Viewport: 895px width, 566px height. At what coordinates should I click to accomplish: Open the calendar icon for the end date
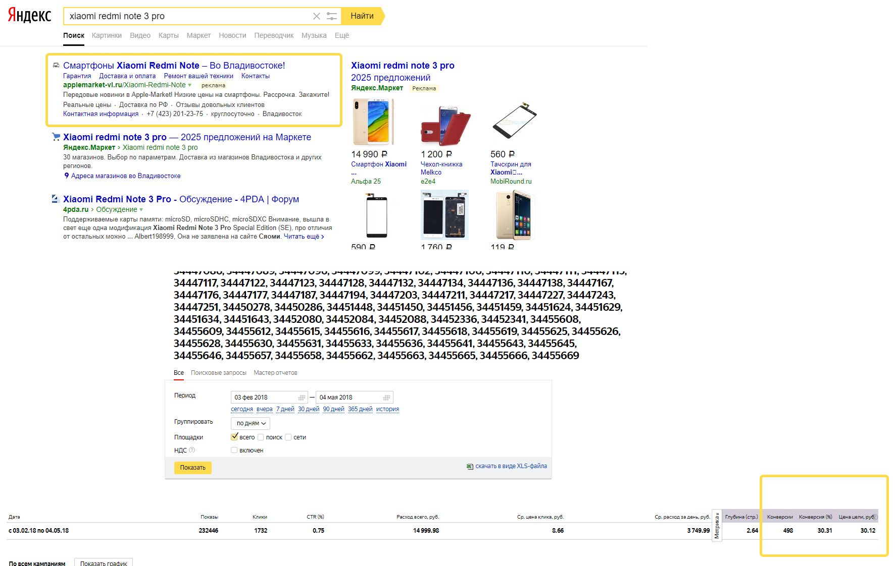(387, 398)
